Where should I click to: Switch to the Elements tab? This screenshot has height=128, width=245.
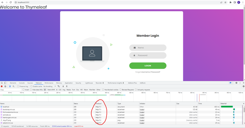[13, 83]
